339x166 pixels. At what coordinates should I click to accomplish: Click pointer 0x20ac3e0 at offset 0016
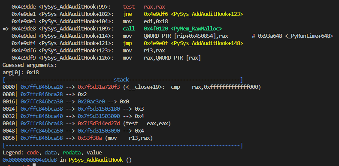click(x=91, y=102)
